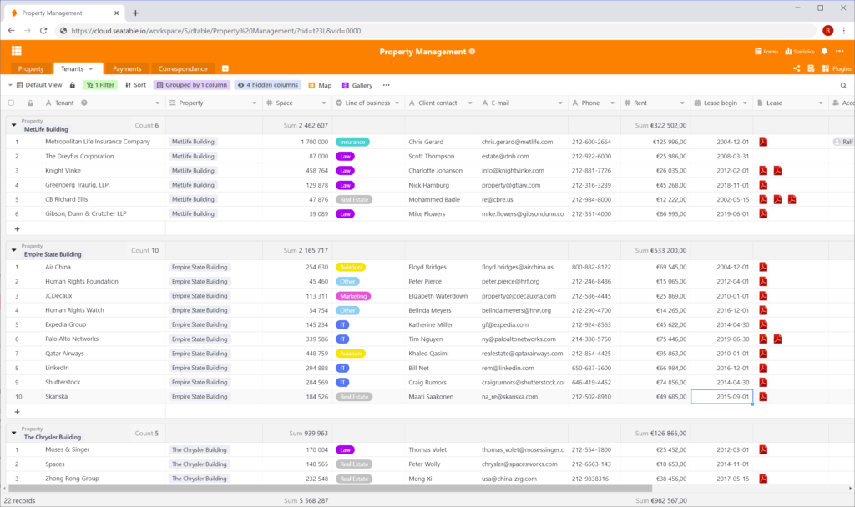Switch to the Correspondance tab
This screenshot has width=855, height=507.
183,68
